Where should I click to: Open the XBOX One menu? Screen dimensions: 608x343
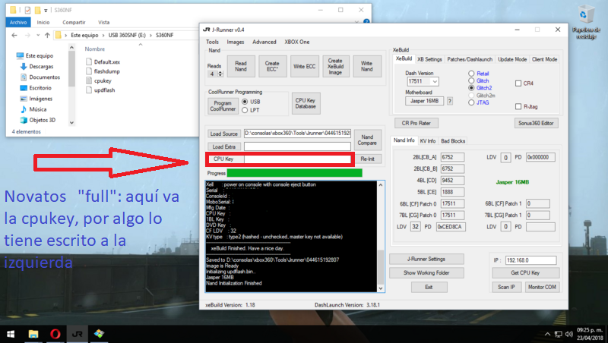pyautogui.click(x=297, y=42)
